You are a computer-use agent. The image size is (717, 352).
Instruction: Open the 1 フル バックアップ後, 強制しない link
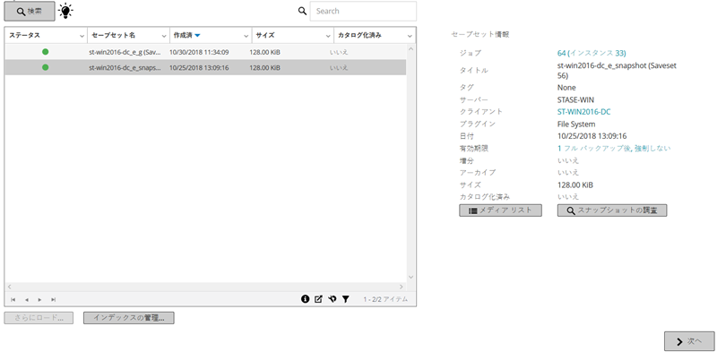tap(614, 148)
